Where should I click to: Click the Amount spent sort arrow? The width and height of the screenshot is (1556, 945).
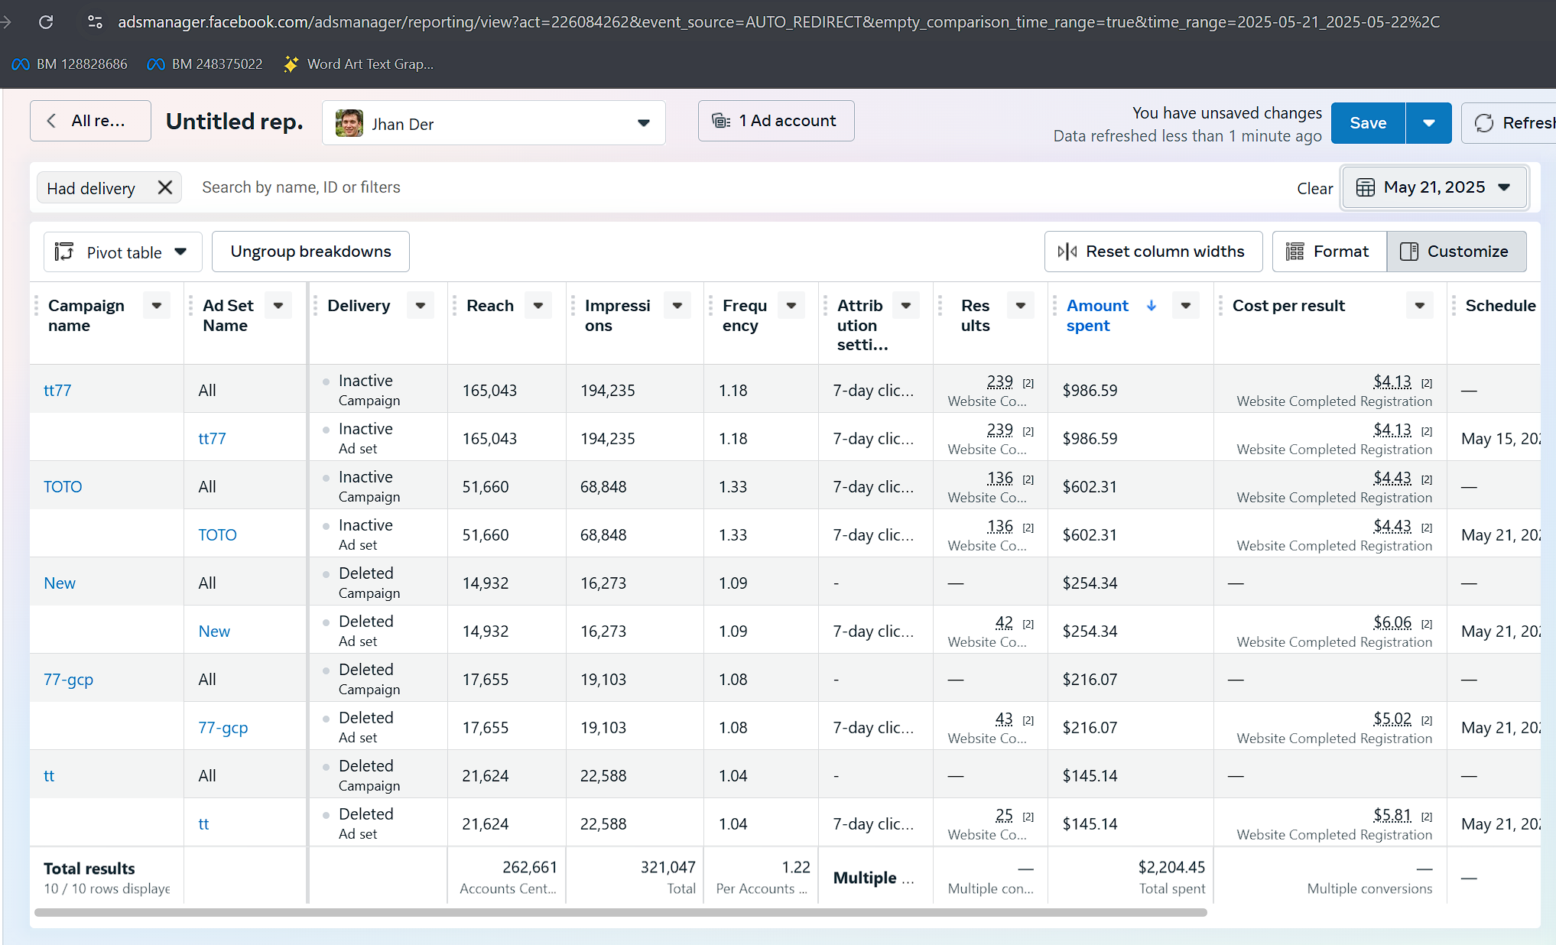click(1152, 306)
